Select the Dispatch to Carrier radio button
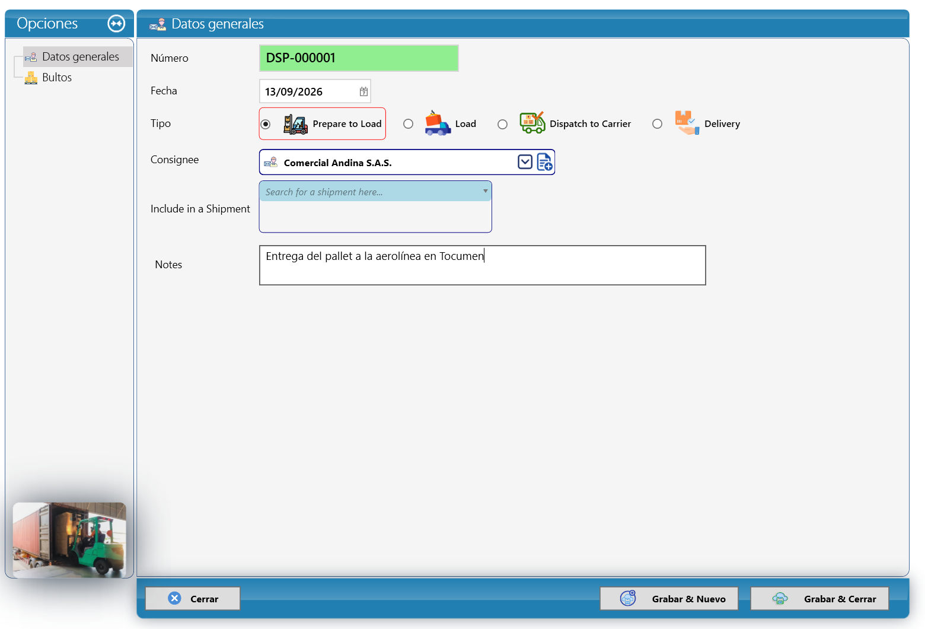Screen dimensions: 925x629 click(x=502, y=125)
